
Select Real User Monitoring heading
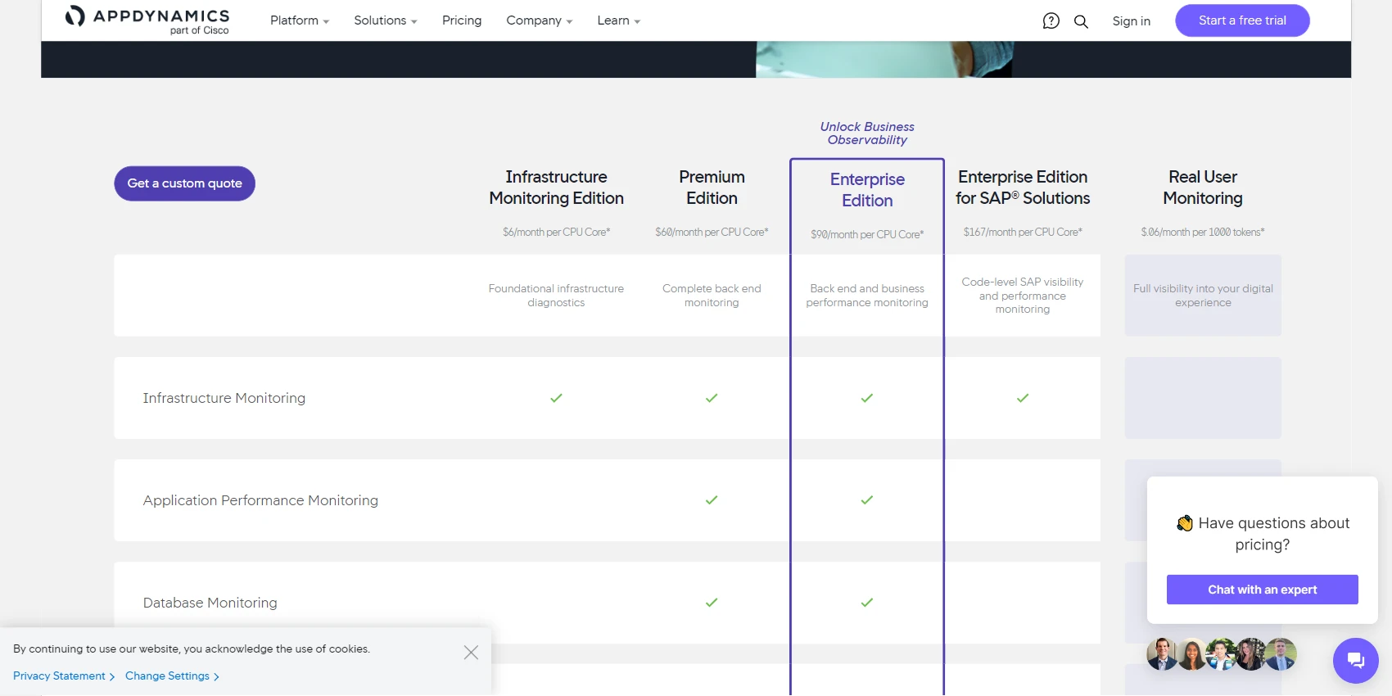(1203, 188)
